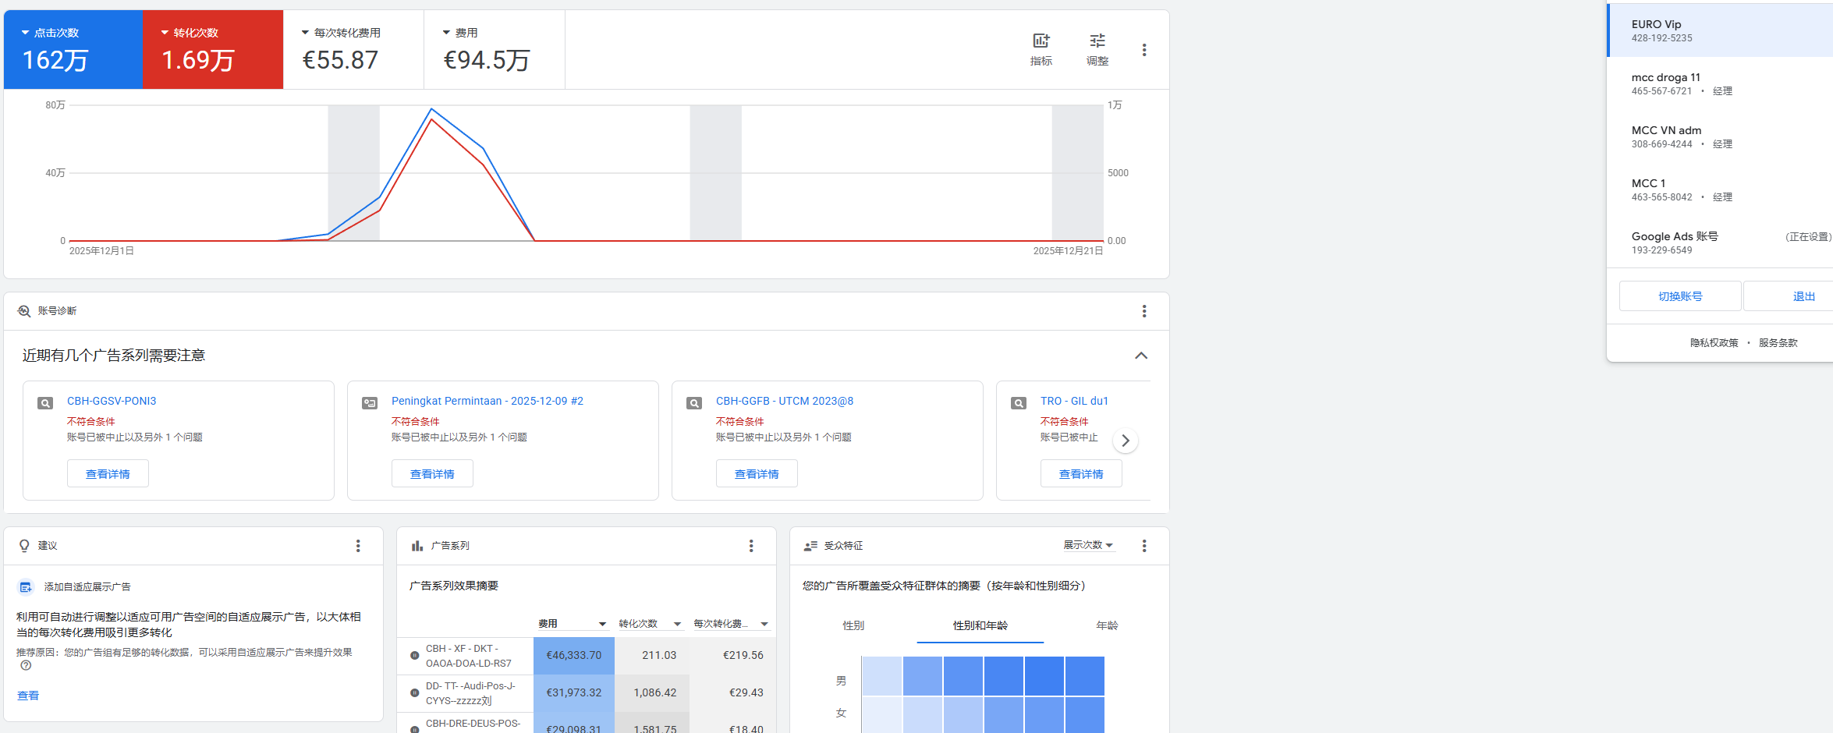The width and height of the screenshot is (1833, 733).
Task: Click the 查看 link under the recommendation
Action: tap(28, 696)
